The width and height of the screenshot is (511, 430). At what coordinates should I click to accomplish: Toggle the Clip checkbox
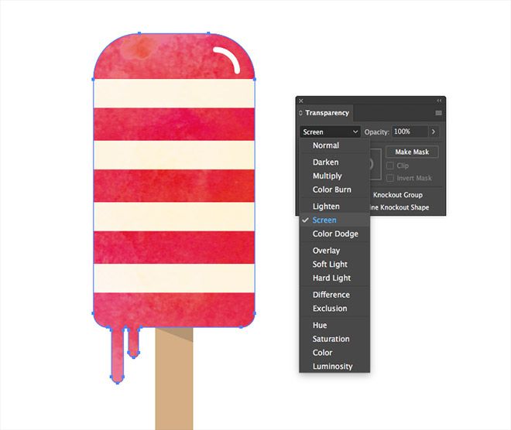(389, 166)
